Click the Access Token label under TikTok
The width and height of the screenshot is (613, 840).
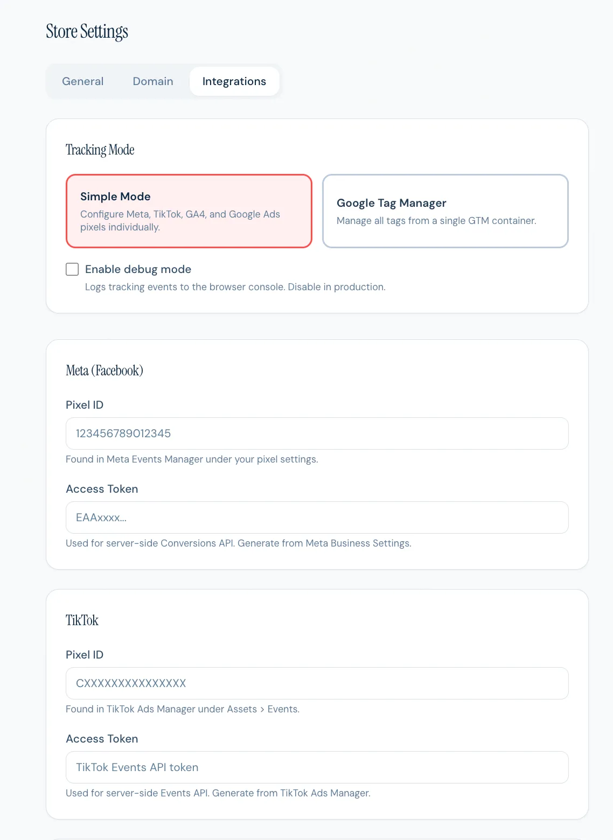(x=102, y=739)
